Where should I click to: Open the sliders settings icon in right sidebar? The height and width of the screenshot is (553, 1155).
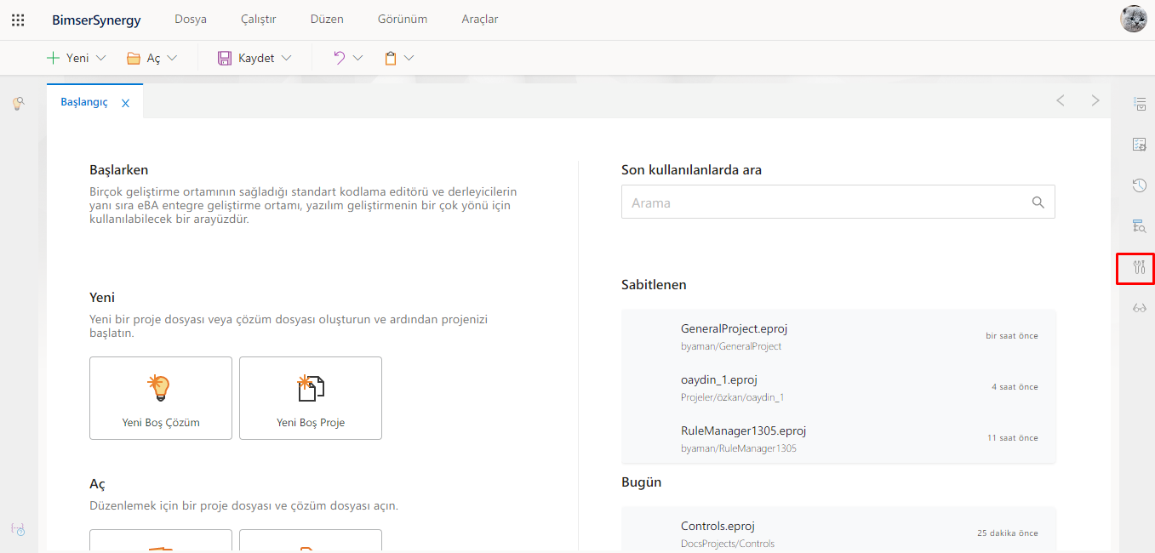click(x=1139, y=268)
